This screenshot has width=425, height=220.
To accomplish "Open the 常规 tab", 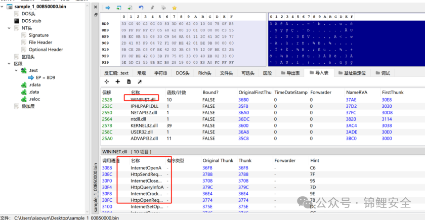I will (142, 73).
